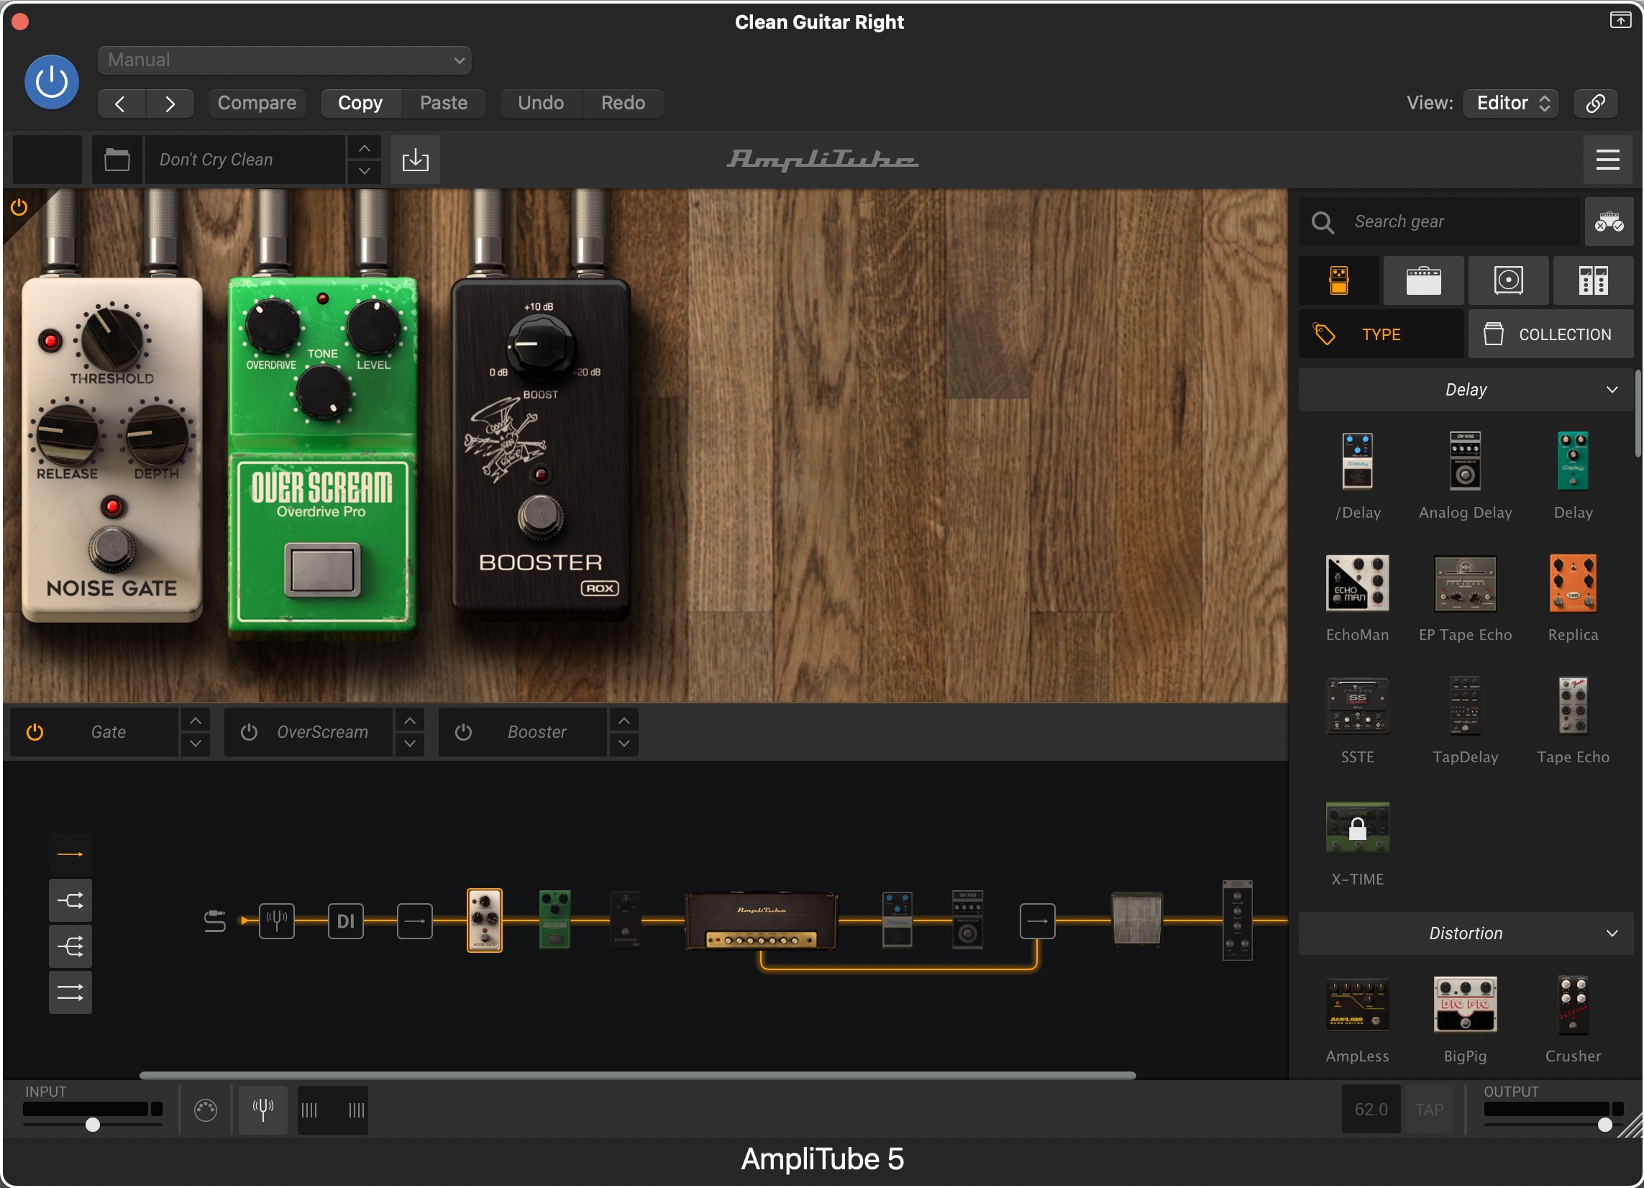
Task: Click the OUTPUT level slider handle
Action: click(1605, 1125)
